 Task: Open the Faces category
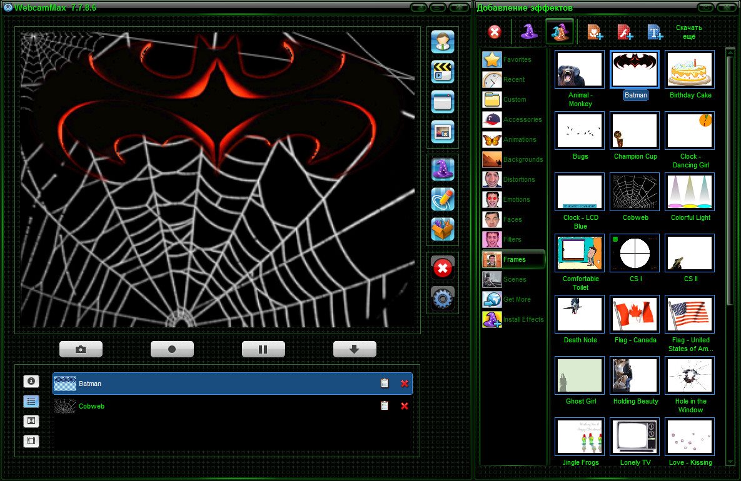click(513, 219)
